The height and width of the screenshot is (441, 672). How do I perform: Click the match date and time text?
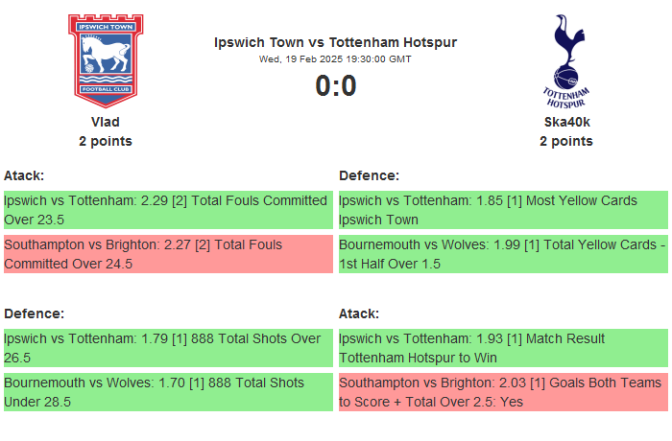(x=336, y=58)
